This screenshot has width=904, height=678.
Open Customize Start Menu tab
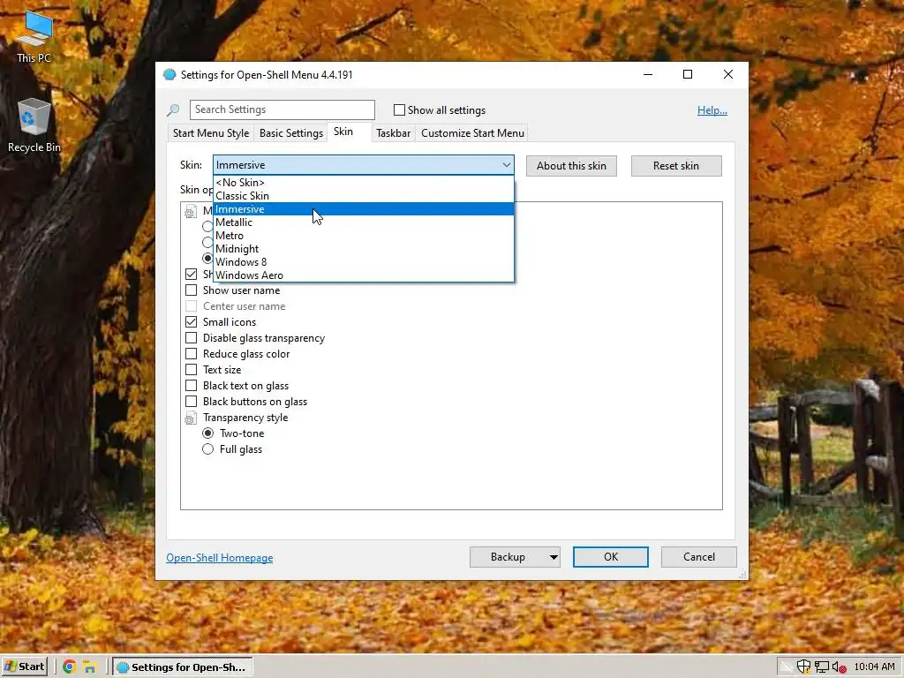point(473,133)
